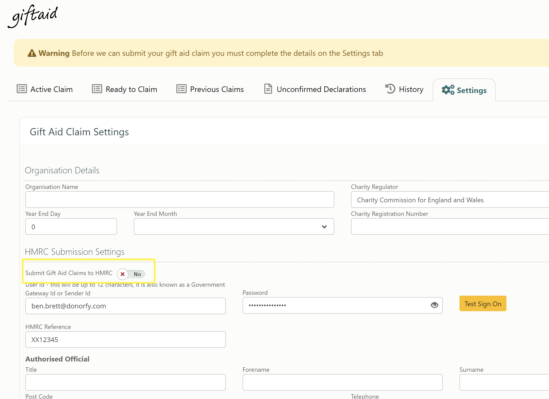
Task: Click the Test Sign On button
Action: 483,303
